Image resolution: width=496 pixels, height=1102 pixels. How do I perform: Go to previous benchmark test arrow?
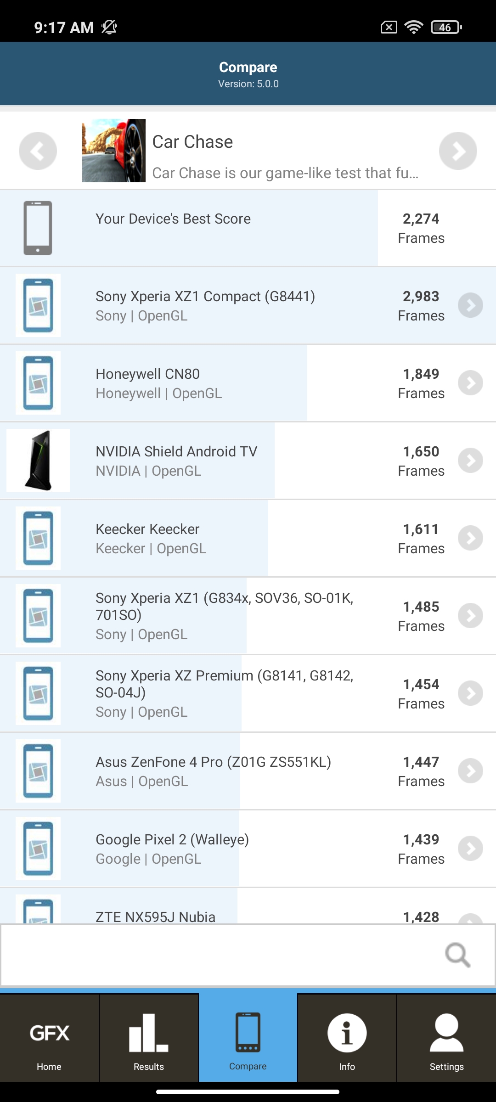pos(38,151)
